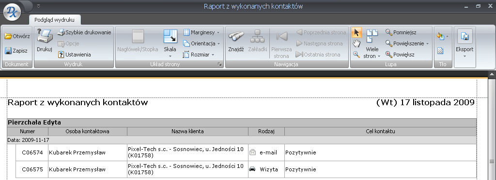The image size is (496, 180).
Task: Select the arrow pointer tool
Action: point(356,32)
